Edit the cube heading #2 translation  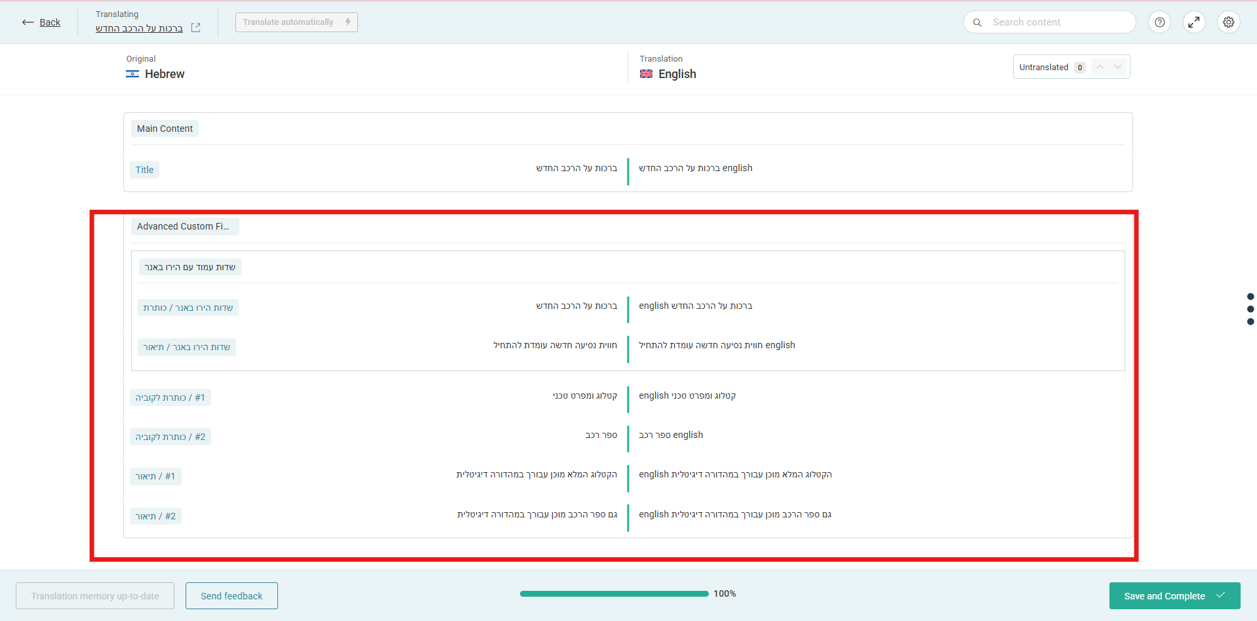point(671,435)
